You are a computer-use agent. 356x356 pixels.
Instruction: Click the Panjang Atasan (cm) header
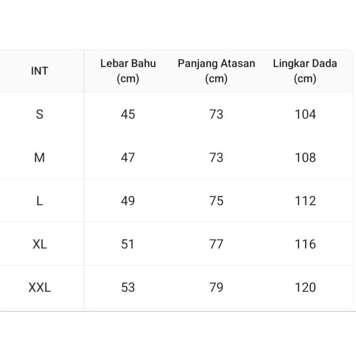click(x=216, y=71)
